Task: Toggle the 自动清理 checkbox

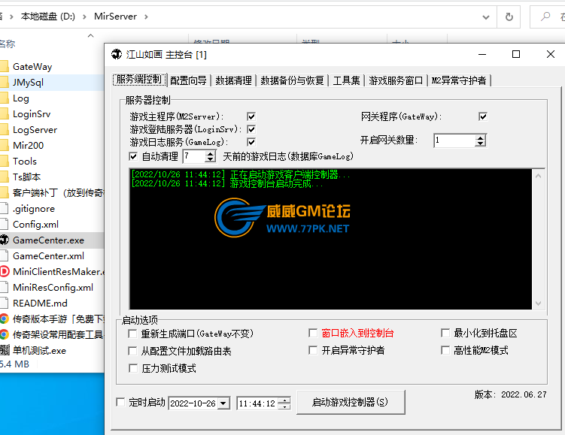Action: click(x=133, y=156)
